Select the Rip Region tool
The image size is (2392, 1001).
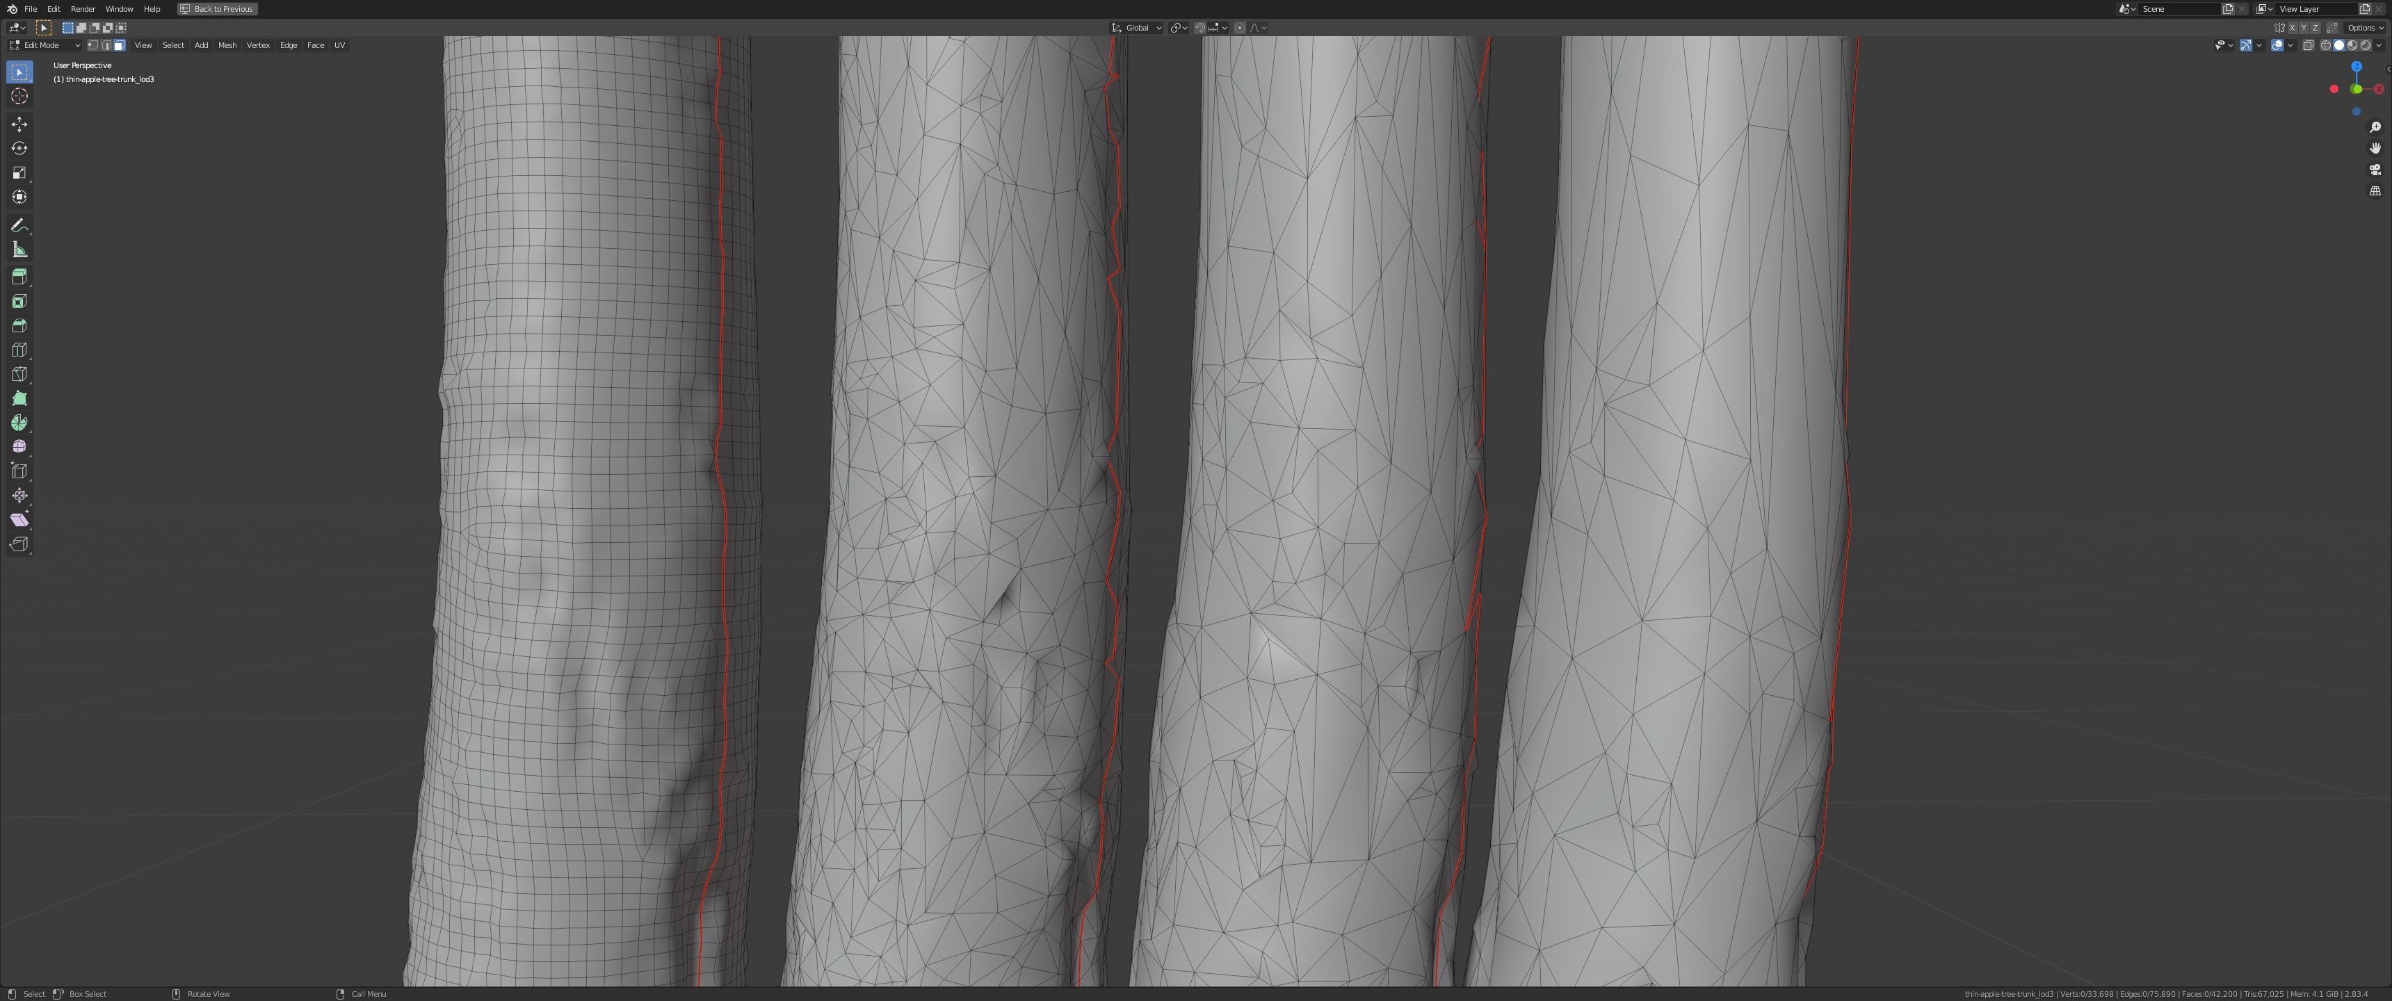[19, 544]
